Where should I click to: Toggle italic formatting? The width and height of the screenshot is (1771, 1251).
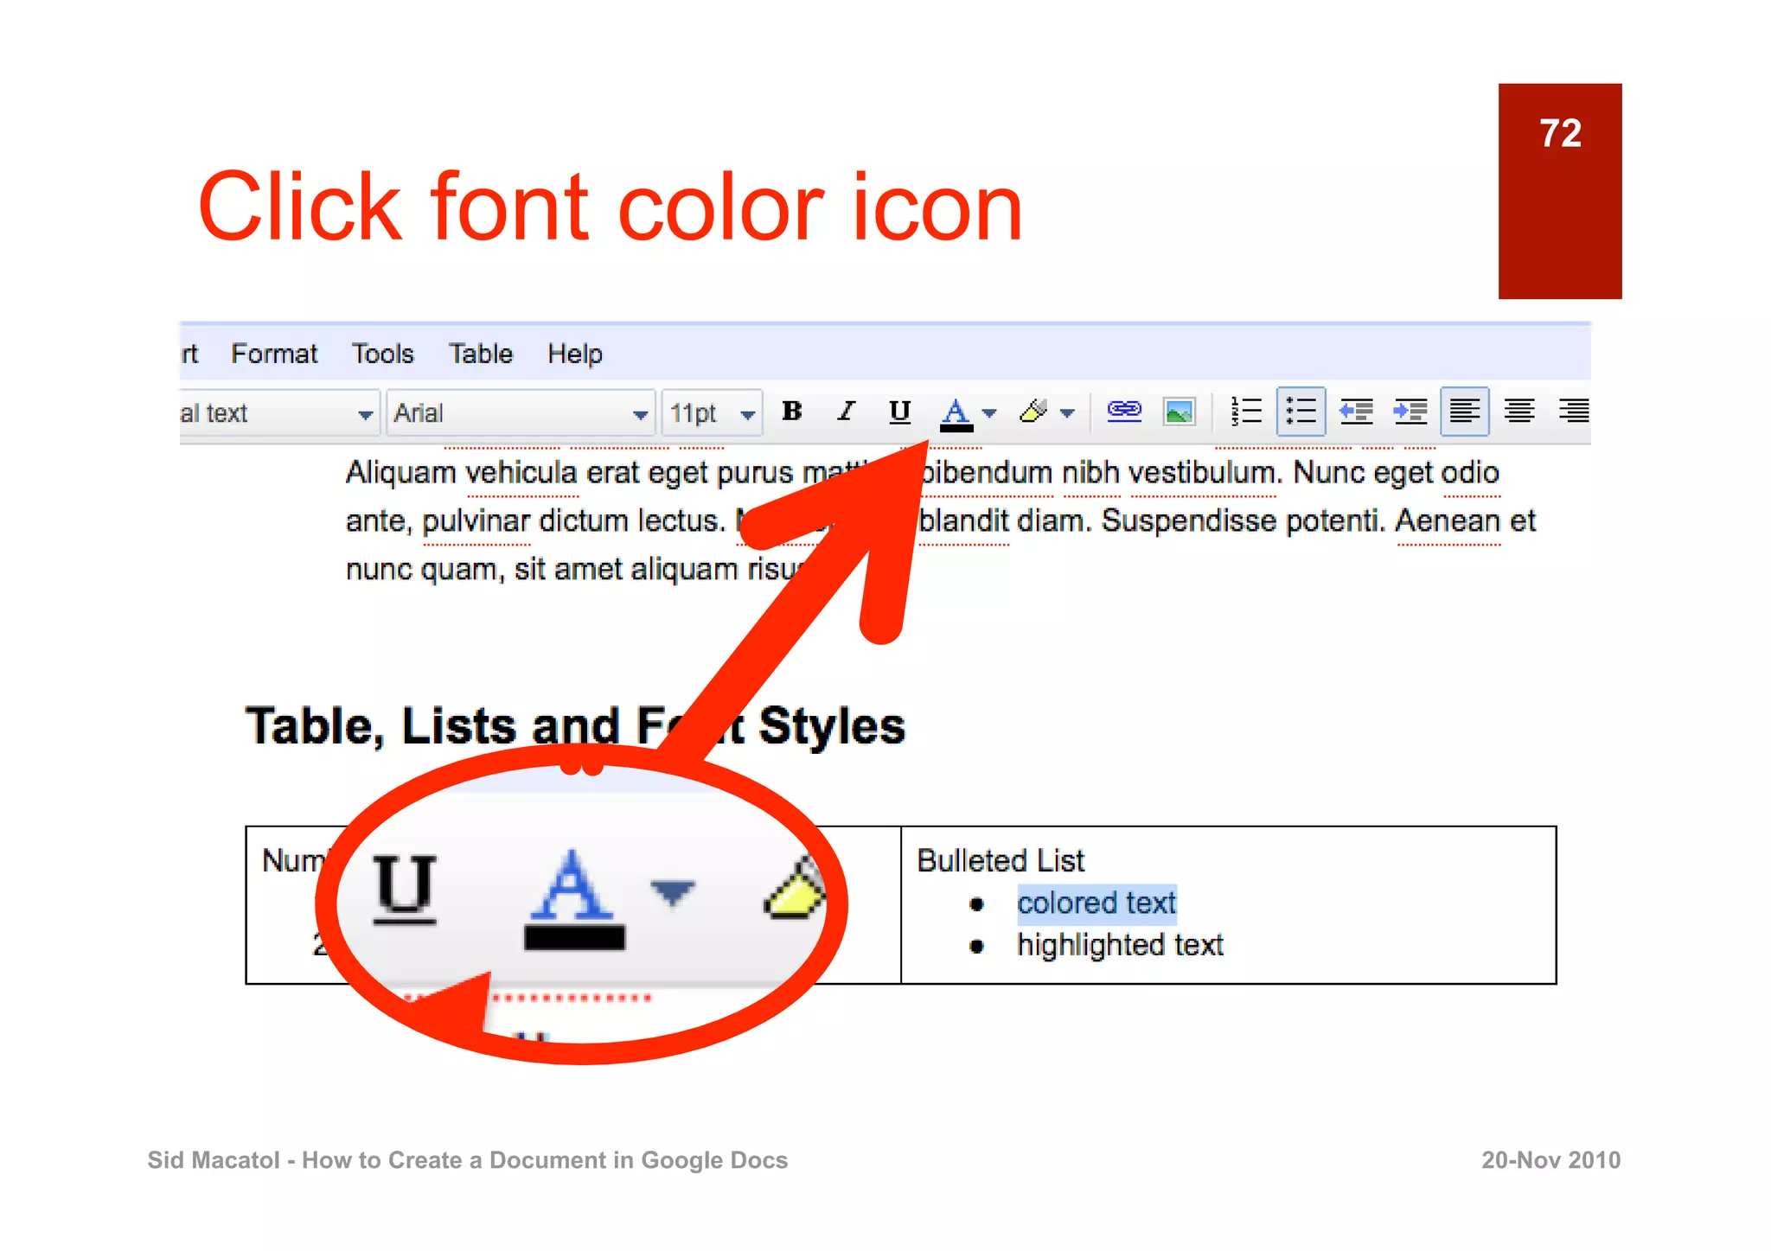[846, 412]
